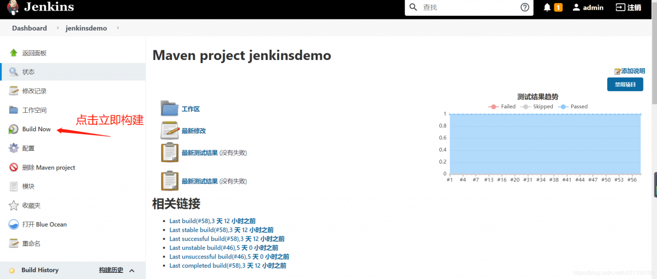This screenshot has width=657, height=279.
Task: Toggle the Failed series in chart legend
Action: point(502,107)
